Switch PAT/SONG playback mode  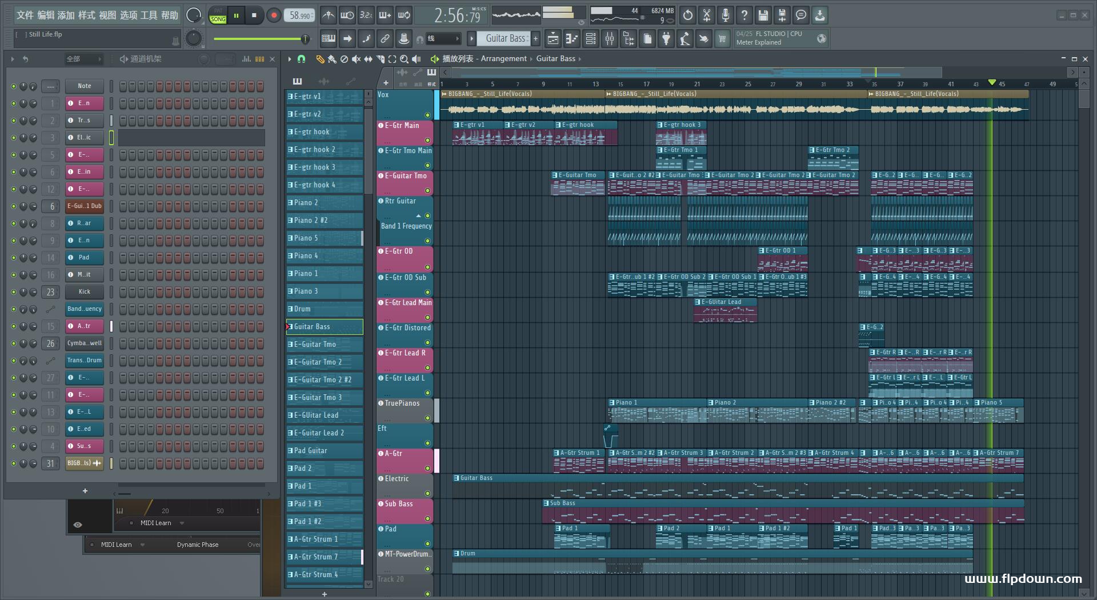(218, 15)
